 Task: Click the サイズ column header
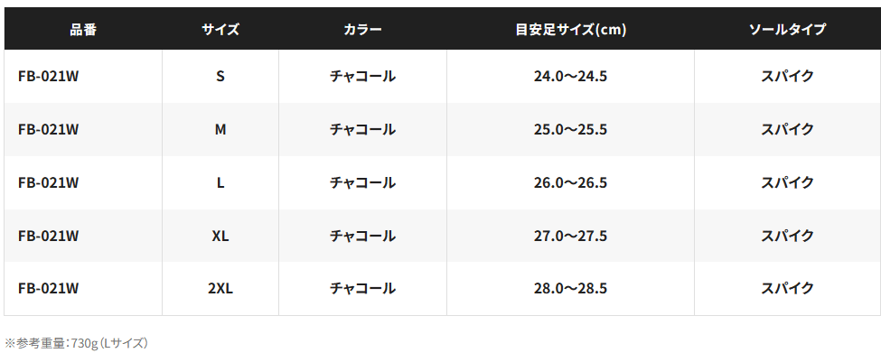coord(220,29)
